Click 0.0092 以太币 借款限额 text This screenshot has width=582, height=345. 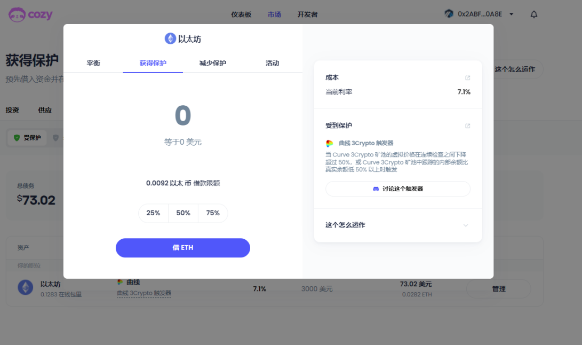tap(183, 183)
